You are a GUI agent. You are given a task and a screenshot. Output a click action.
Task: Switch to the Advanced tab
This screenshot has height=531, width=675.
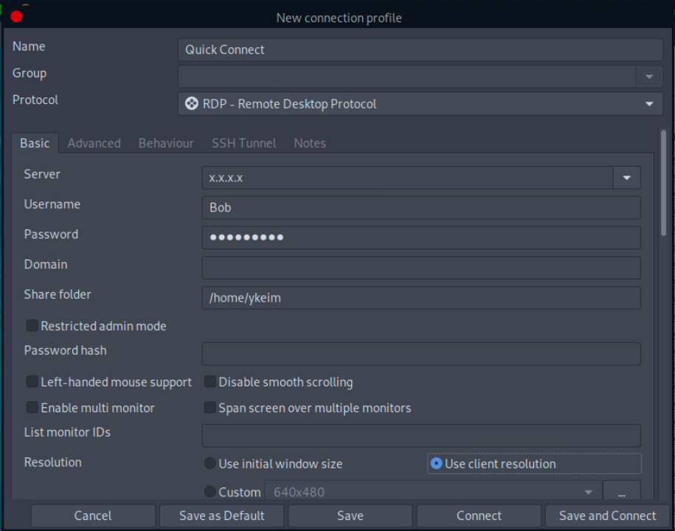point(94,143)
